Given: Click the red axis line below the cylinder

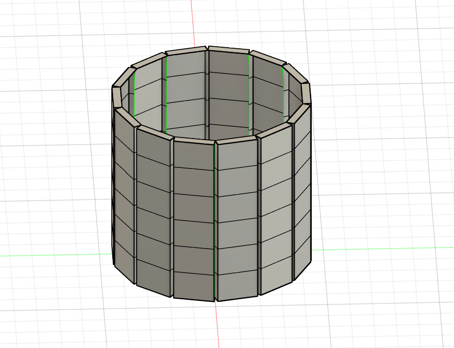Looking at the screenshot, I should [217, 325].
